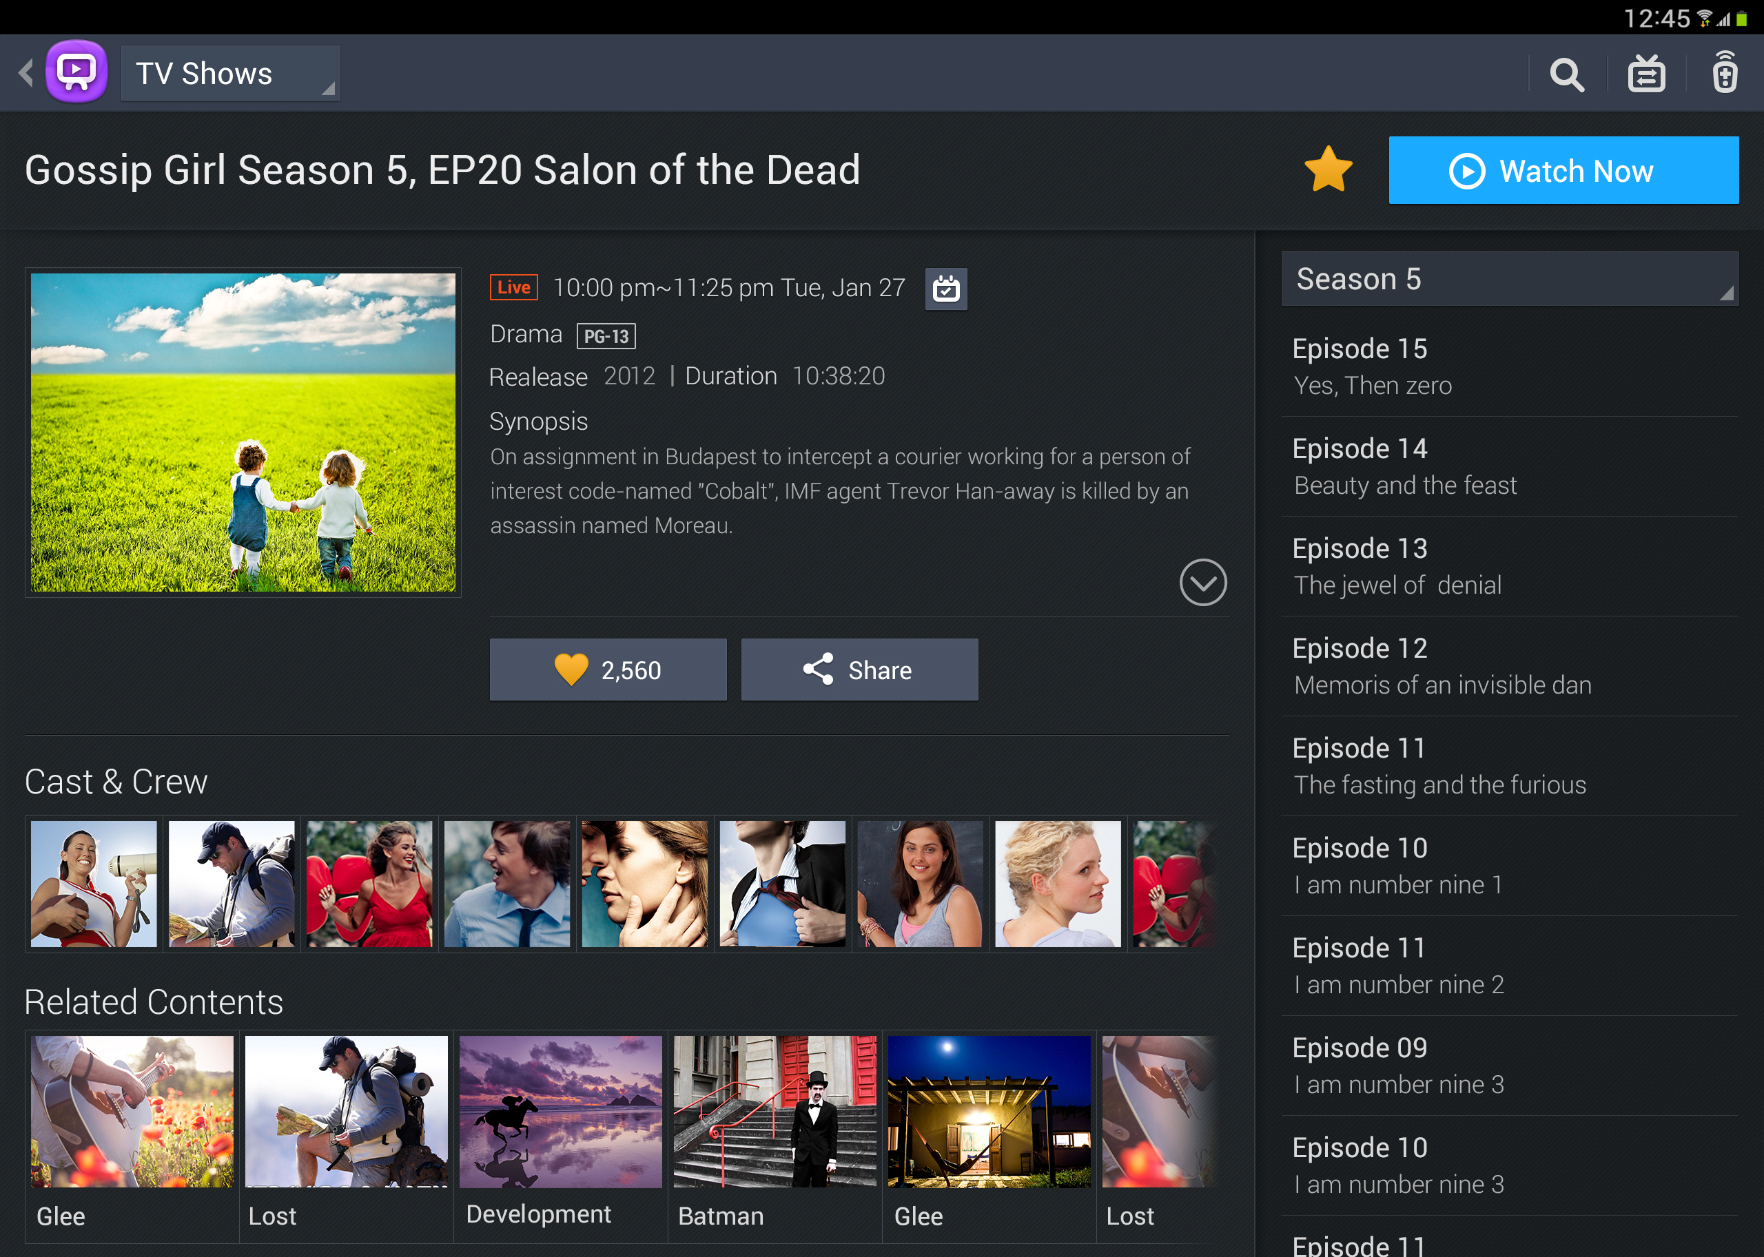1764x1257 pixels.
Task: Select Episode 12 Memoris of an invisible dan
Action: (x=1509, y=667)
